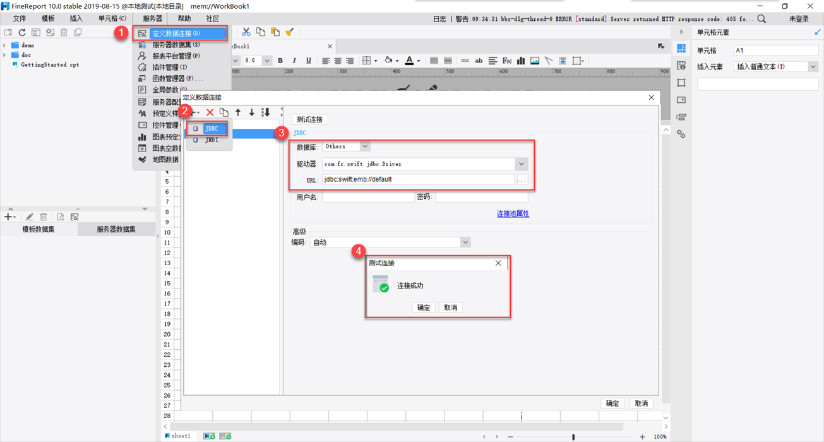824x442 pixels.
Task: Click the sort connections icon in the dialog
Action: 266,112
